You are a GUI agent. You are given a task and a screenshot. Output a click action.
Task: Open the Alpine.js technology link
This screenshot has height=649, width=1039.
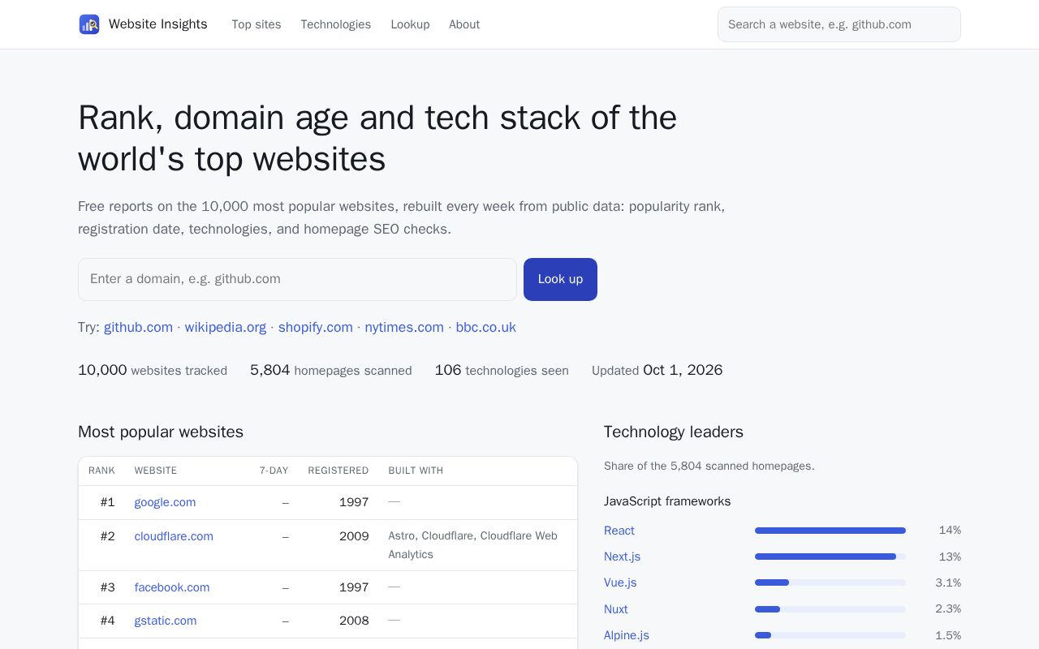[x=627, y=635]
